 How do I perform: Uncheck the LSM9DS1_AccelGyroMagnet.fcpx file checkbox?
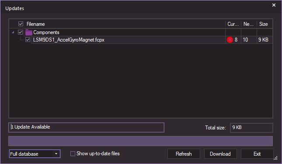28,40
